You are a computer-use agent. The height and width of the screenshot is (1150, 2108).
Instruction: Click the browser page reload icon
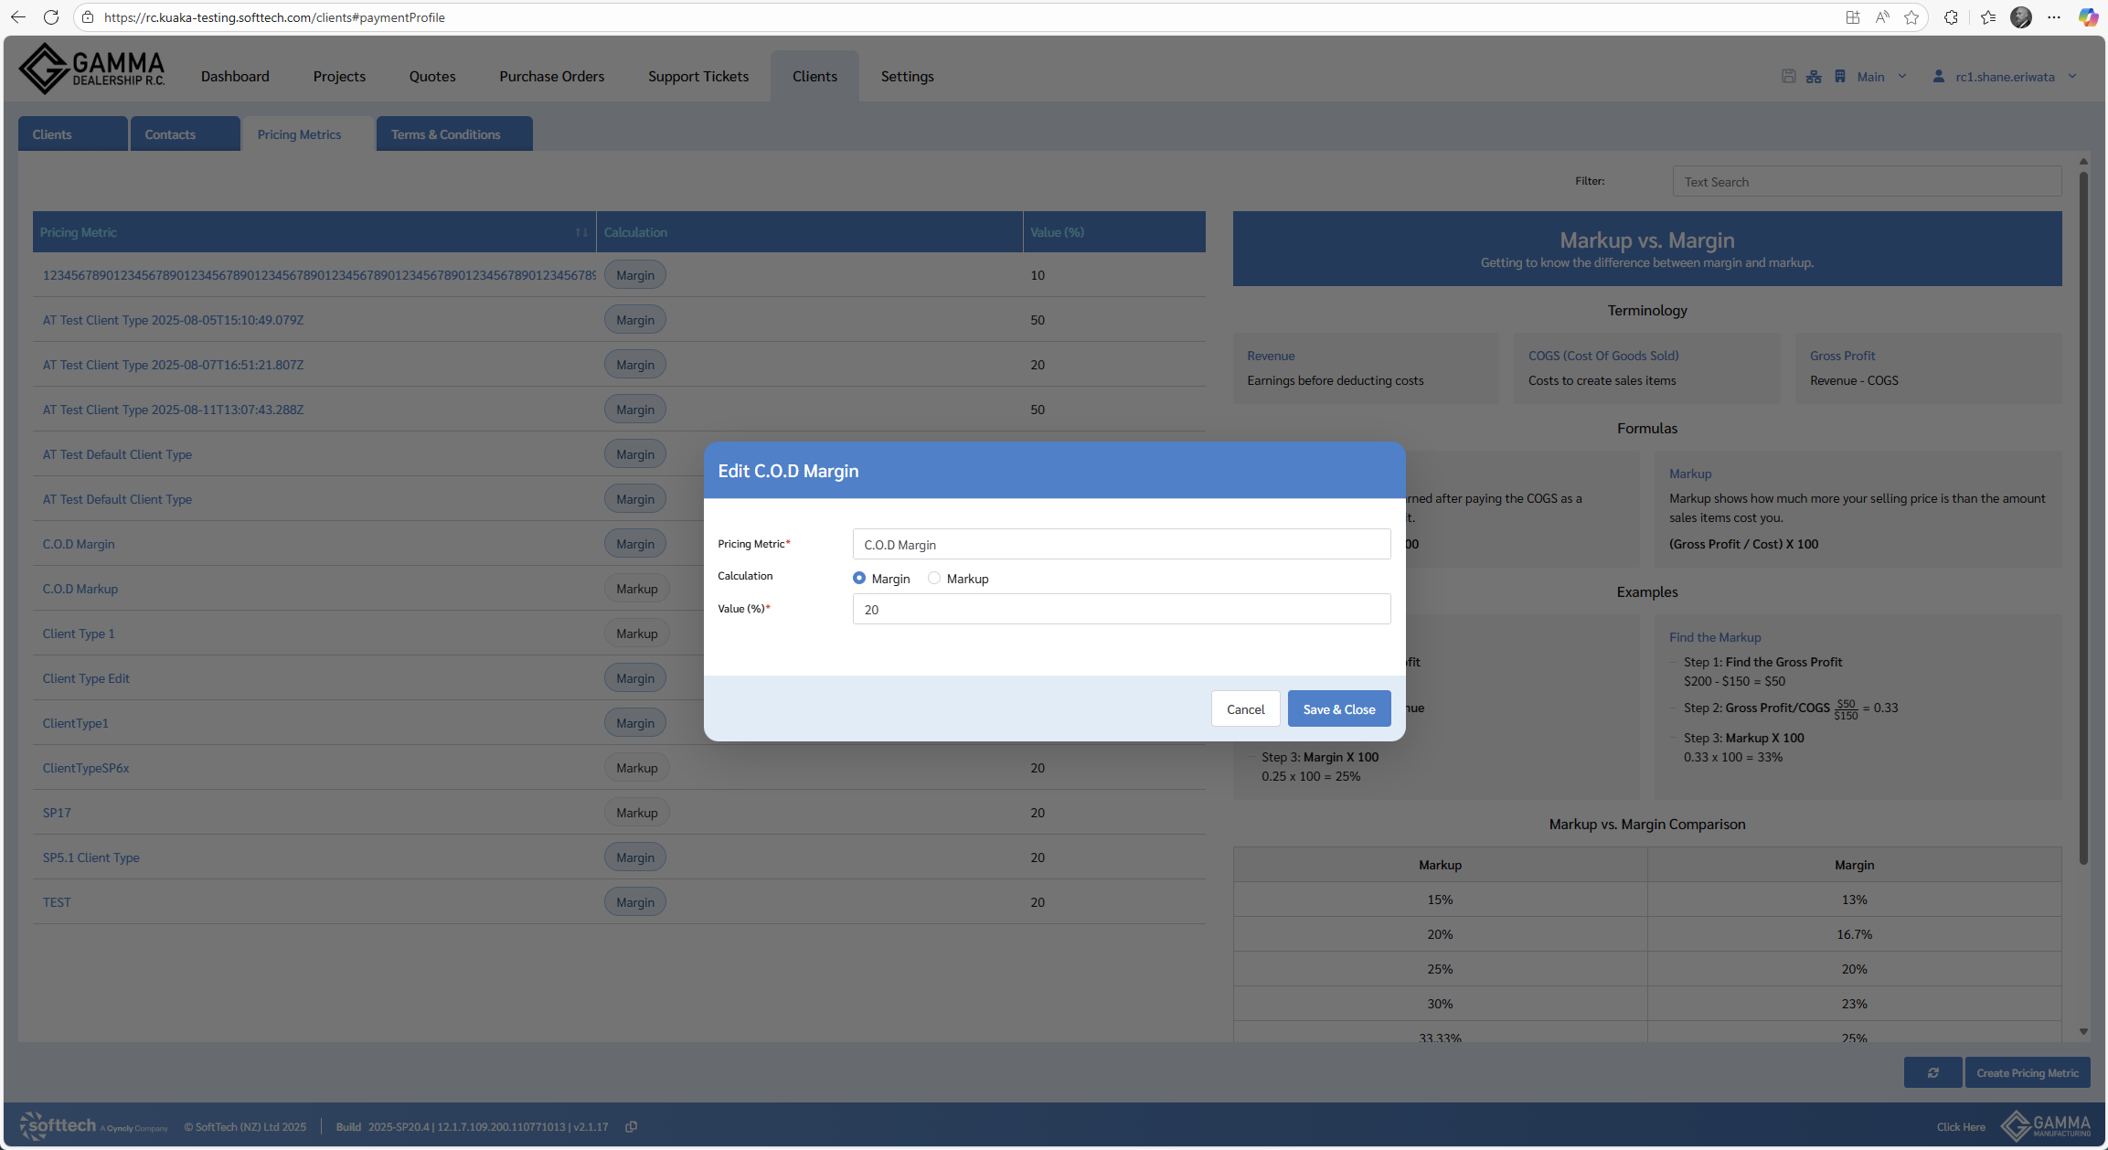pos(51,17)
